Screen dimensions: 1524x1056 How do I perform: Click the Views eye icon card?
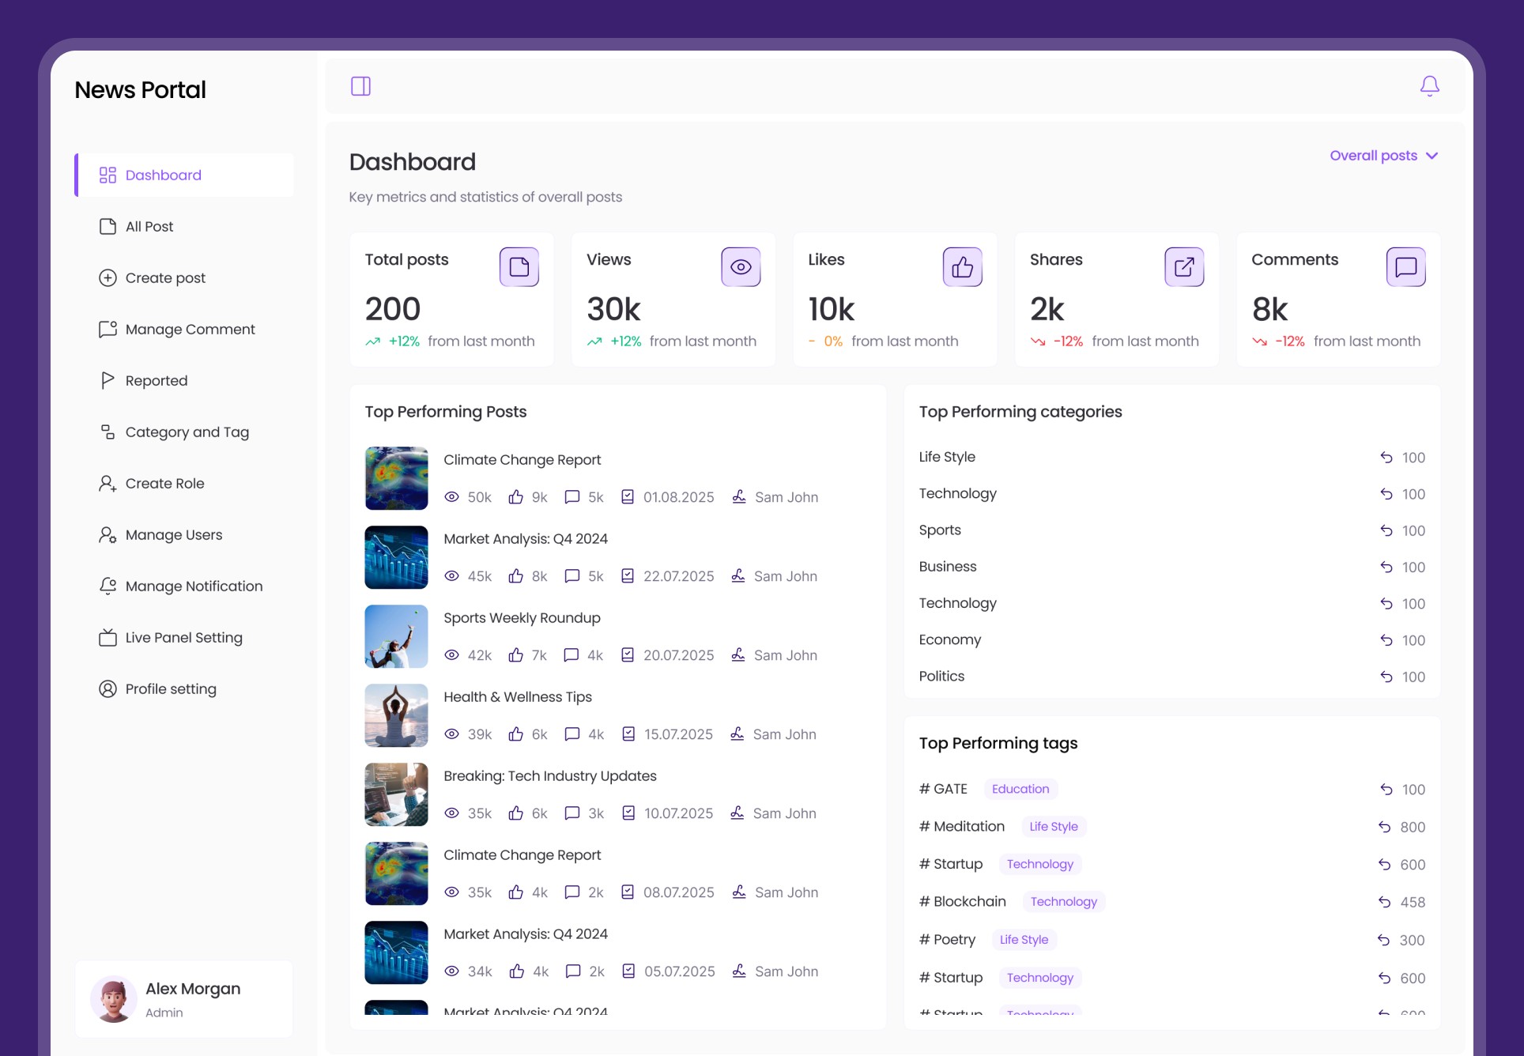pos(741,267)
